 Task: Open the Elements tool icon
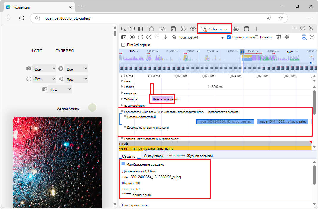tap(163, 29)
